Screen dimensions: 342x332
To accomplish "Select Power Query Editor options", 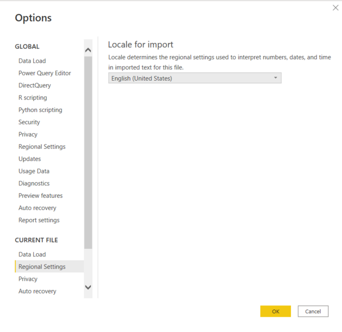I will pos(45,73).
